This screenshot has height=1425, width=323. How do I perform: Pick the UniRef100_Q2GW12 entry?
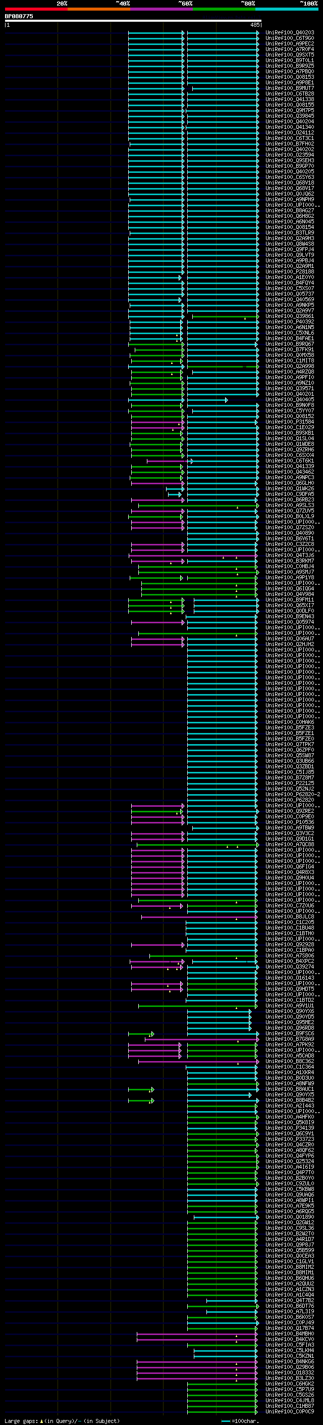point(290,1222)
